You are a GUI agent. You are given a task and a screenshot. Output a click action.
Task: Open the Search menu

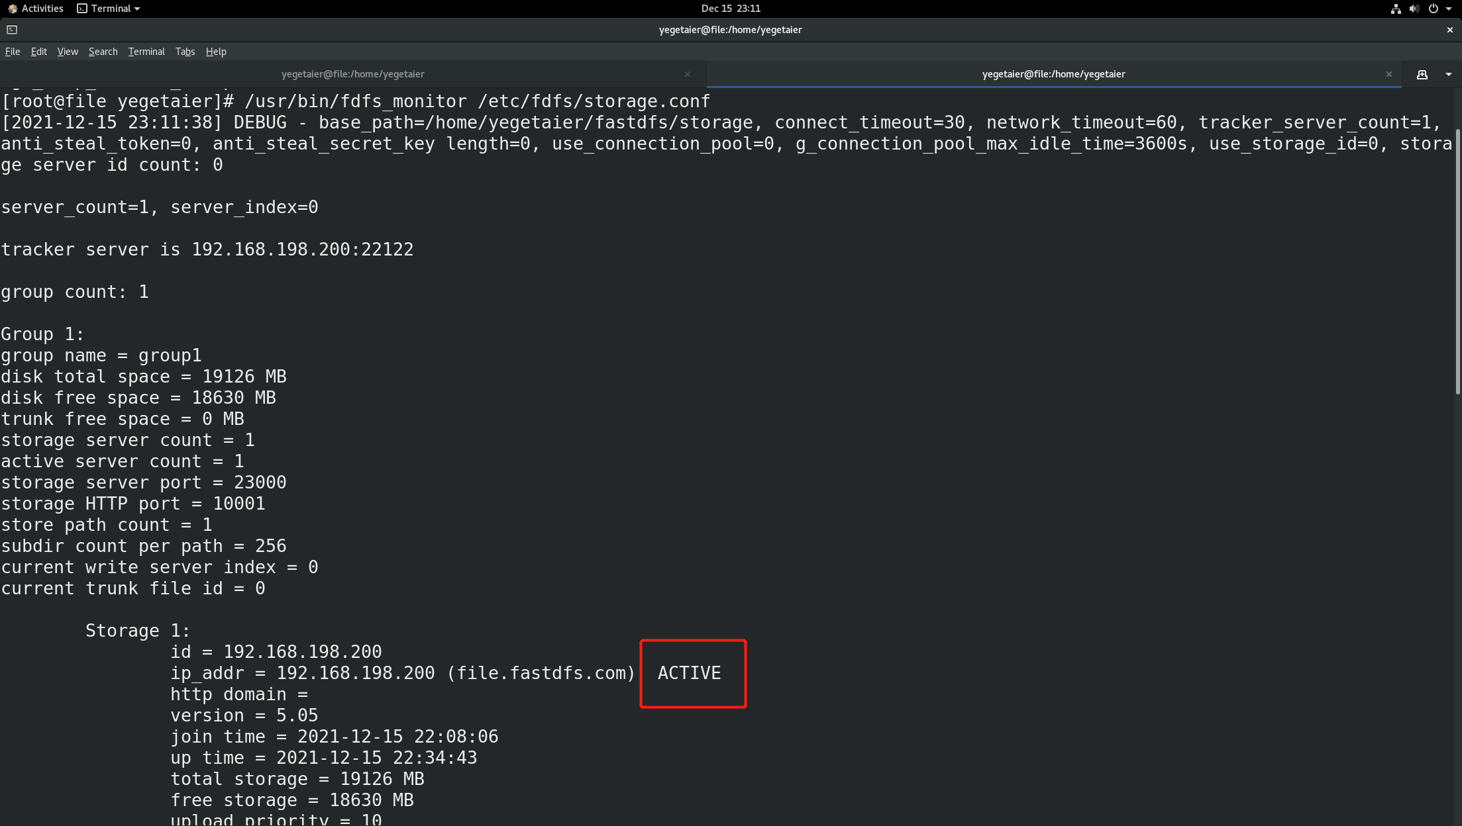[x=103, y=52]
